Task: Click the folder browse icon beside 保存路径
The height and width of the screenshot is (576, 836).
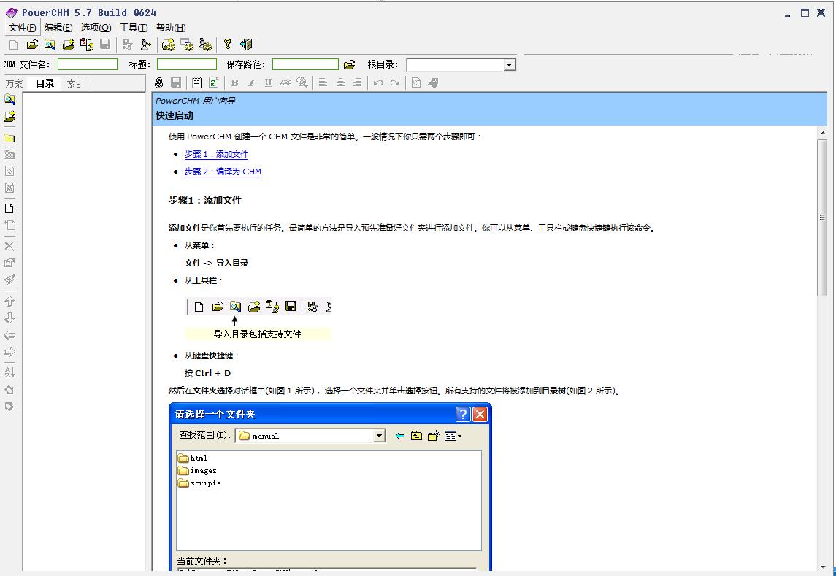Action: click(x=349, y=64)
